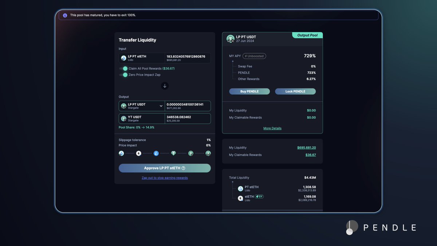
Task: Click Zap out to stop earning rewards link
Action: click(165, 178)
